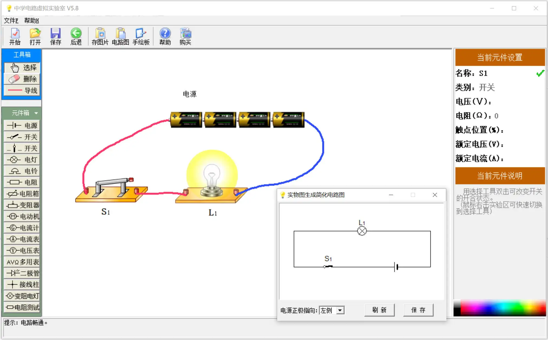This screenshot has height=340, width=548.
Task: Open the 电源正极指向 dropdown arrow
Action: pyautogui.click(x=340, y=310)
